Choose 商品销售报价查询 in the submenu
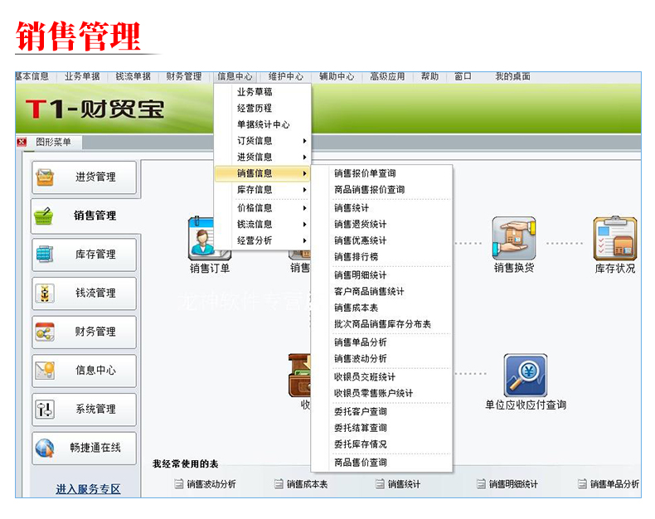Viewport: 655px width, 519px height. (x=381, y=190)
